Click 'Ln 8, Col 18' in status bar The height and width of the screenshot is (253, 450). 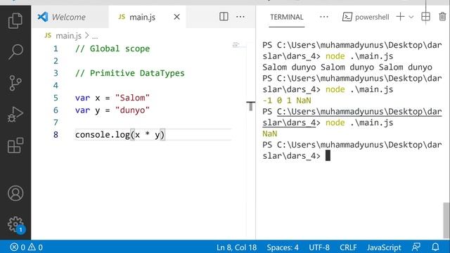(x=236, y=247)
